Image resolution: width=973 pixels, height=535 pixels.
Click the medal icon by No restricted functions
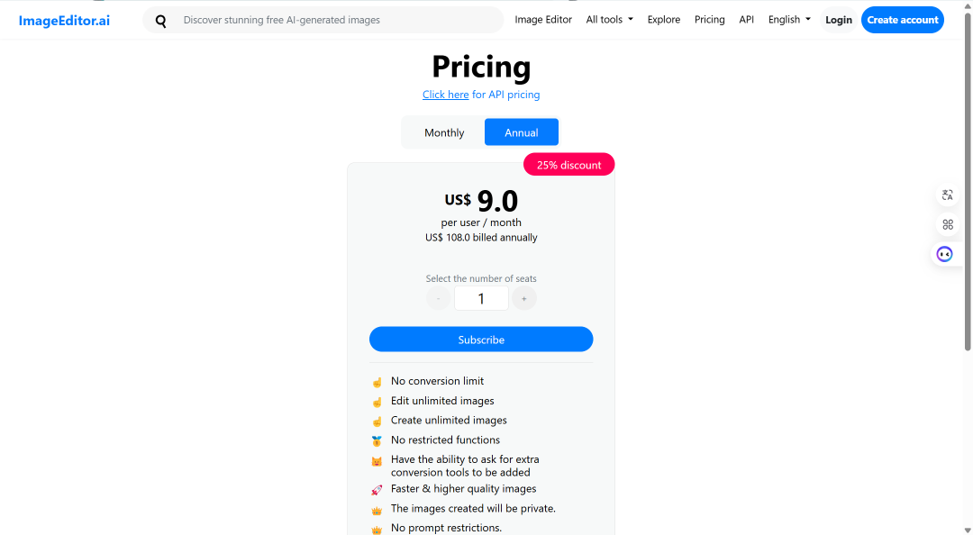click(x=377, y=440)
